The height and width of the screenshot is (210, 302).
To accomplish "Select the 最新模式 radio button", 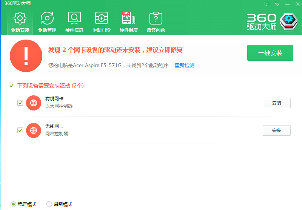I will 49,204.
